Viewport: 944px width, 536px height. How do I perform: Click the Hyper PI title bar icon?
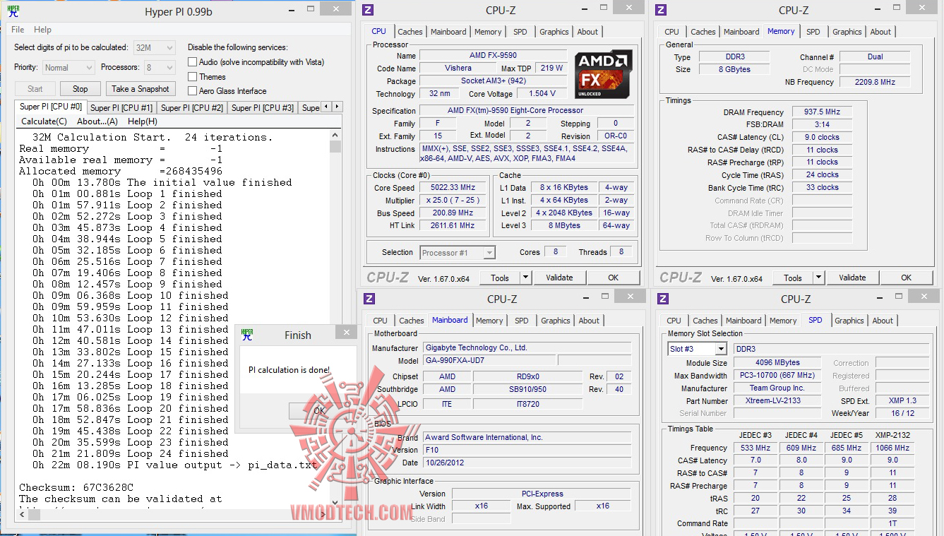[x=13, y=11]
